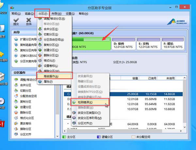Open the 分区(P) menu
This screenshot has width=196, height=150.
click(x=43, y=14)
